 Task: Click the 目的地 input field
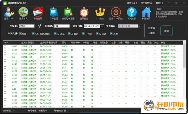(x=61, y=26)
